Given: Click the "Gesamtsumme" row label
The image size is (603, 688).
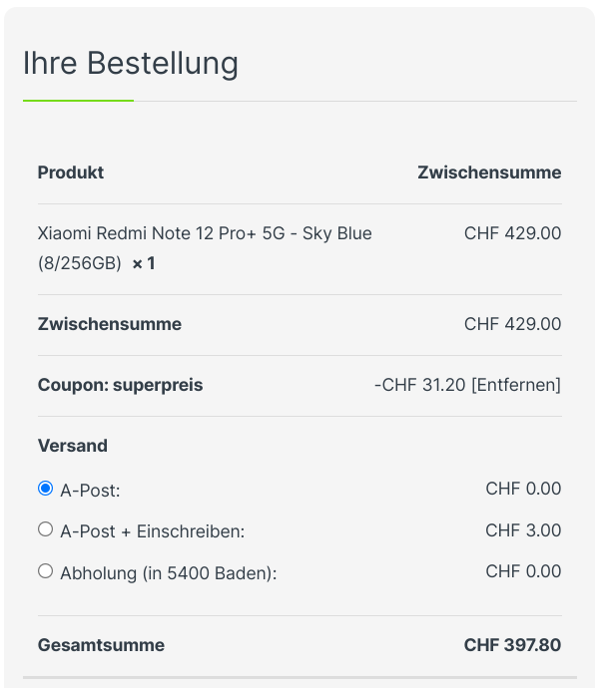Looking at the screenshot, I should [x=101, y=645].
